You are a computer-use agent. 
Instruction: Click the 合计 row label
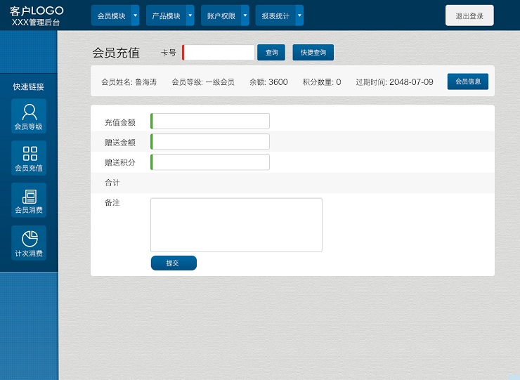coord(112,183)
